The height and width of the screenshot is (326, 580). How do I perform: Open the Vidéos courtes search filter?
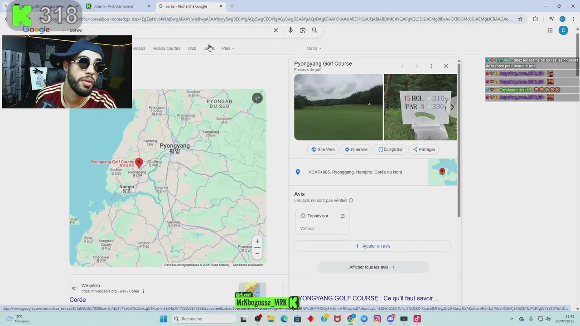click(x=166, y=48)
